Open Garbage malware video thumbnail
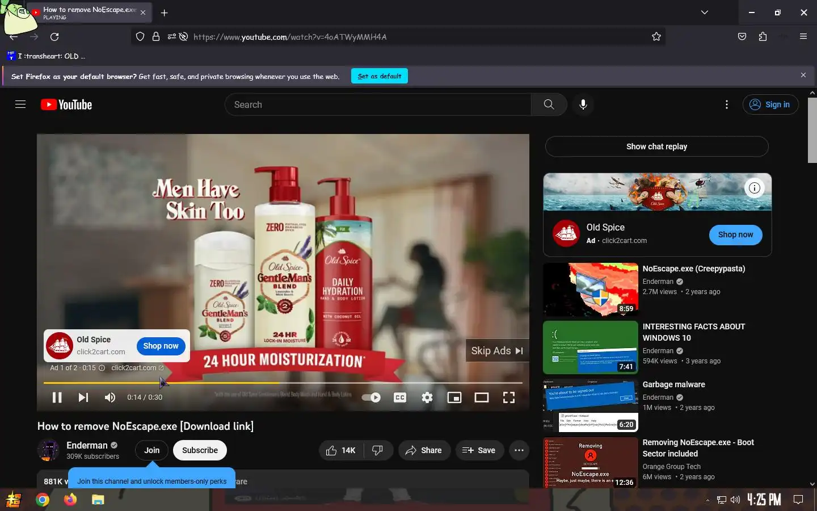The image size is (817, 511). point(590,405)
